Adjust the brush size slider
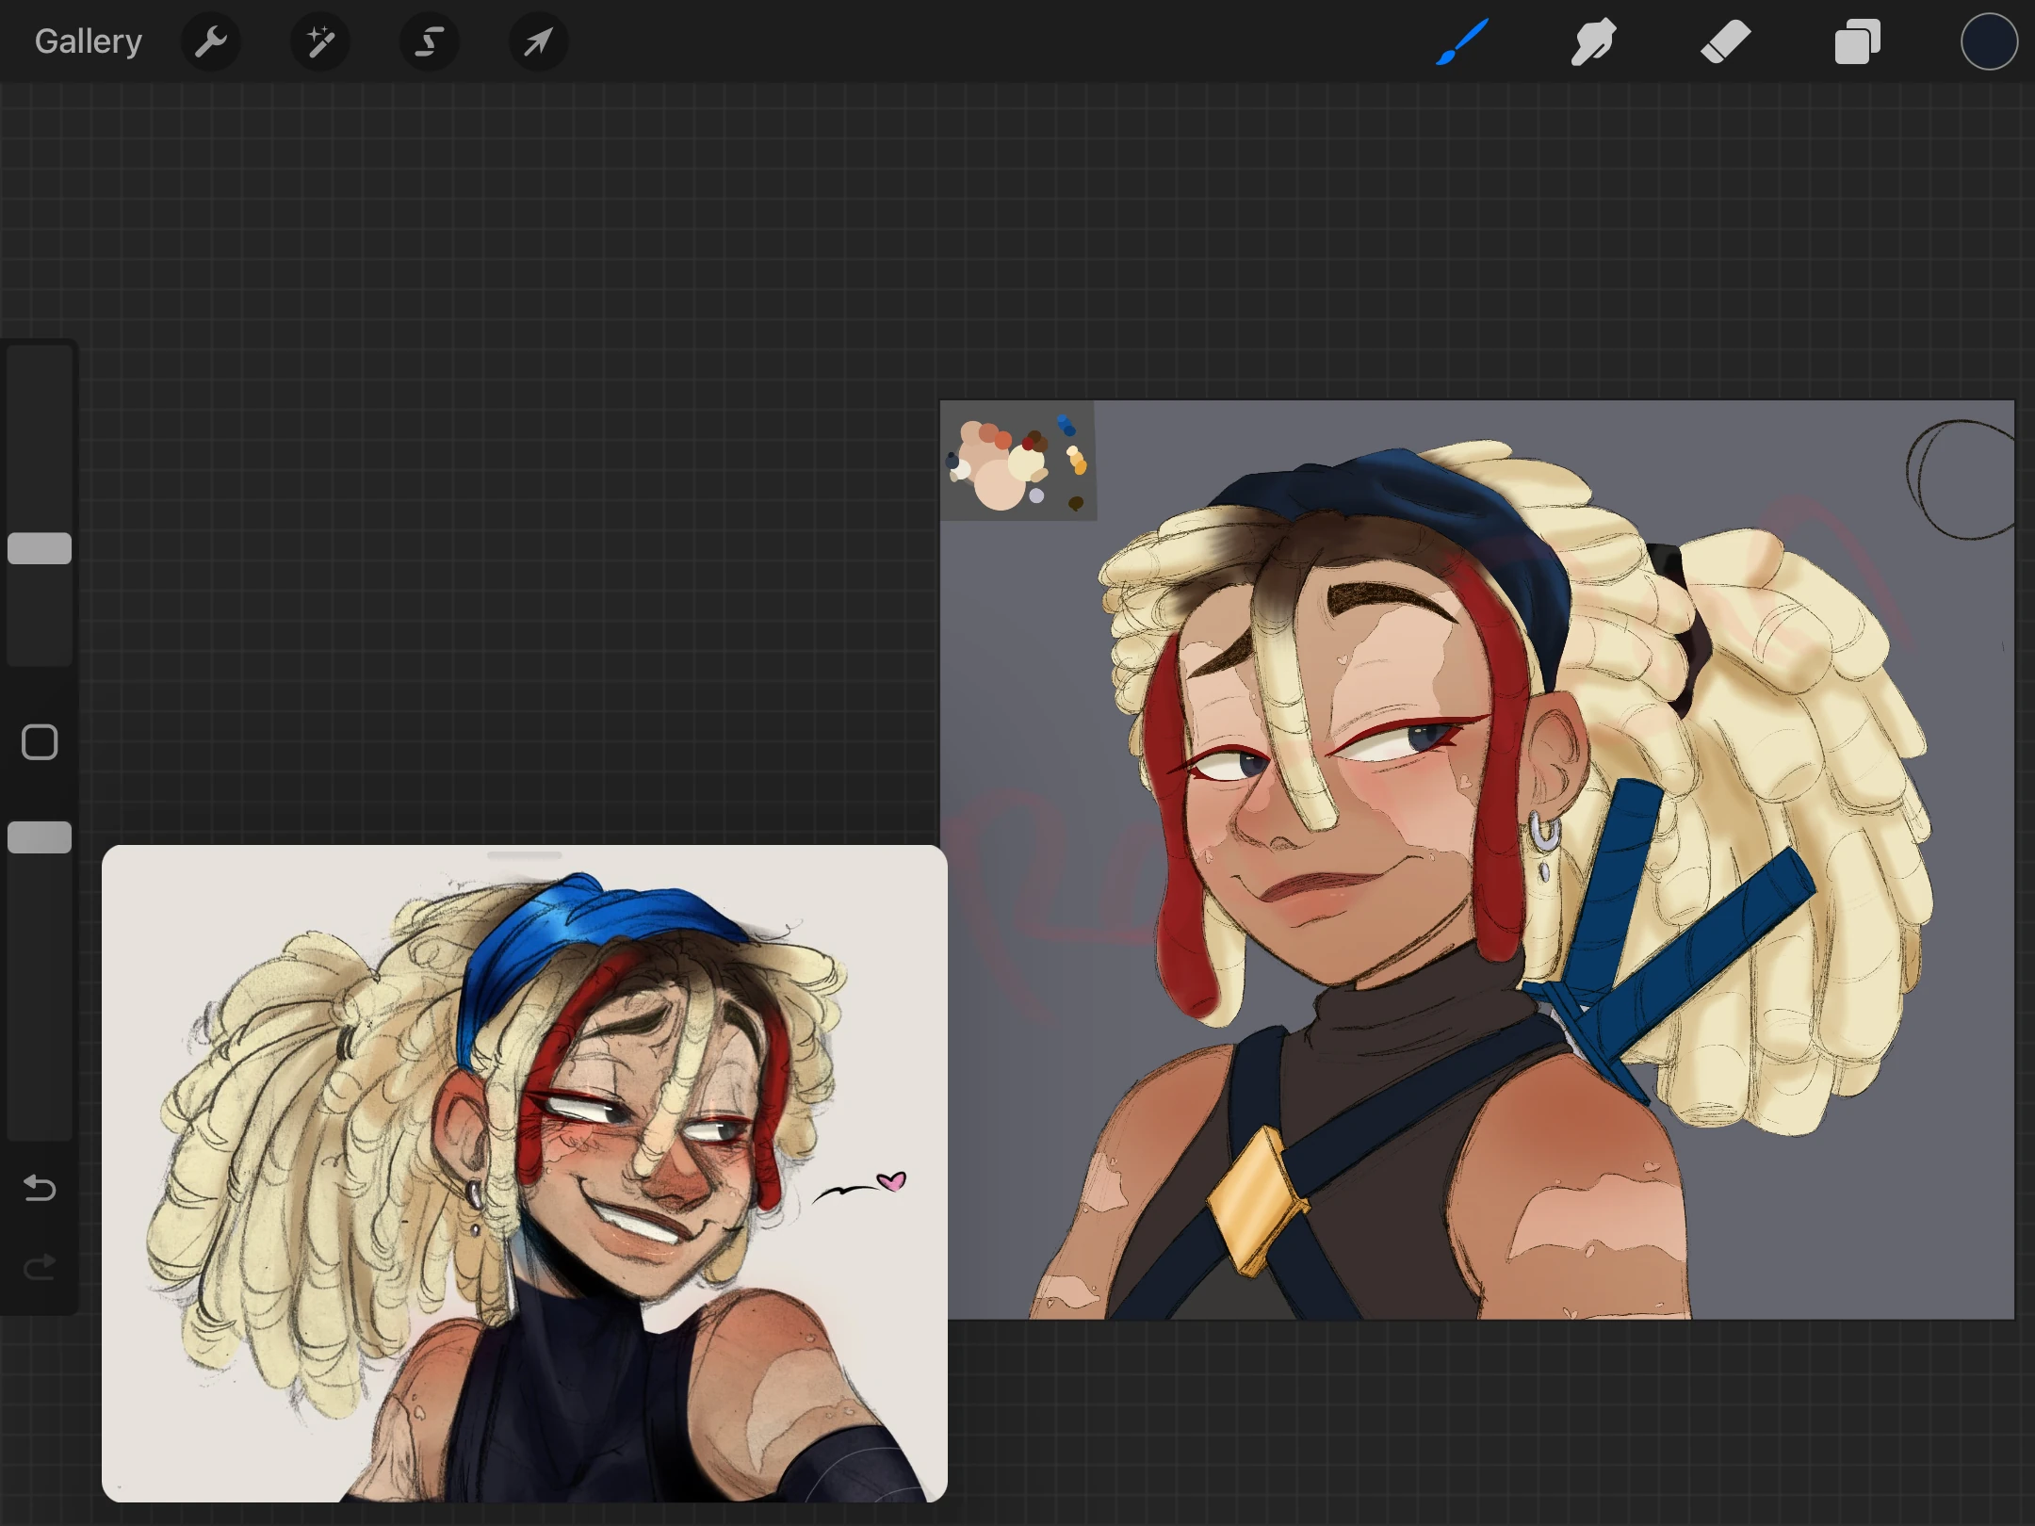 coord(39,548)
